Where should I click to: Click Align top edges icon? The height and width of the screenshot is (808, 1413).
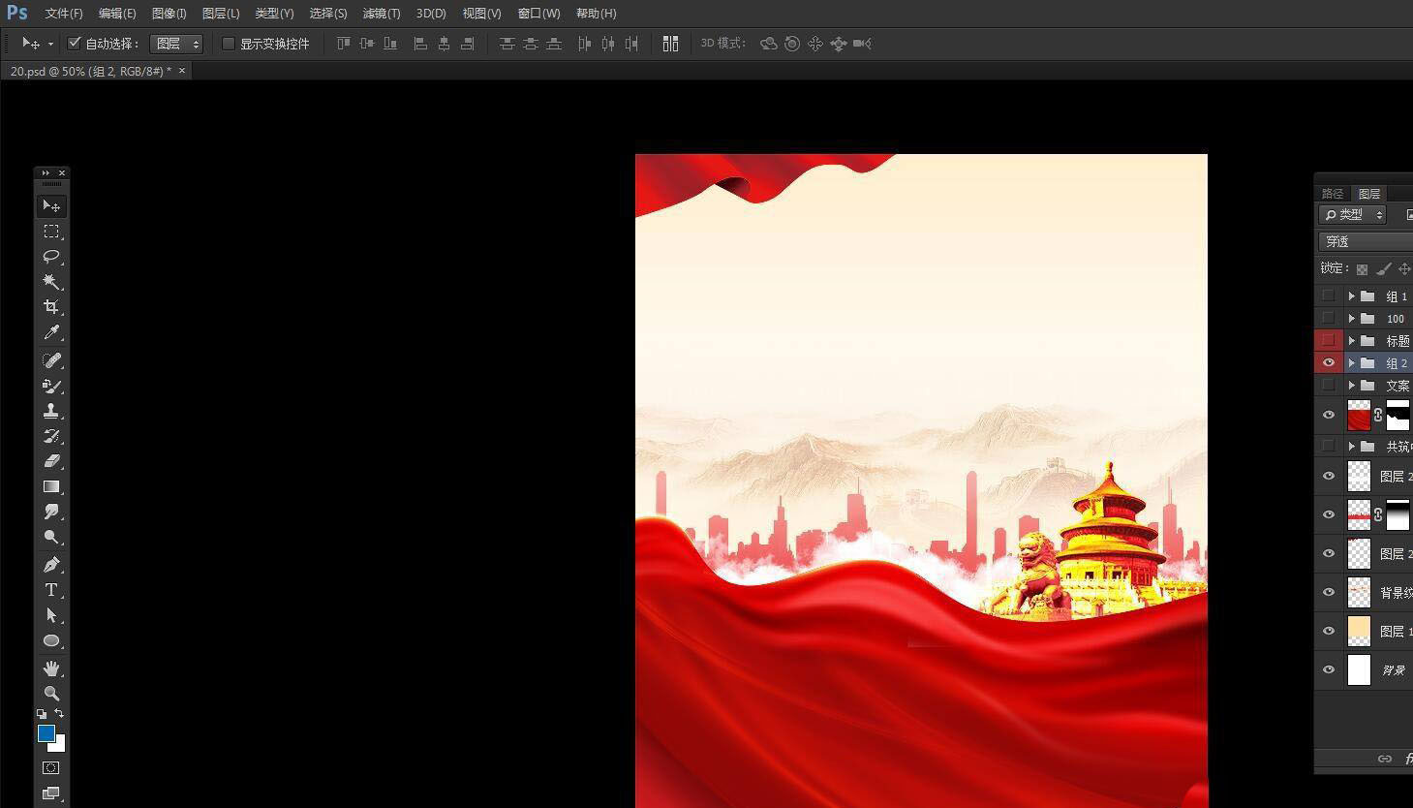pyautogui.click(x=344, y=44)
